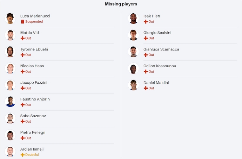
Task: Open Tyronne Ebuehi's player photo
Action: pyautogui.click(x=10, y=51)
